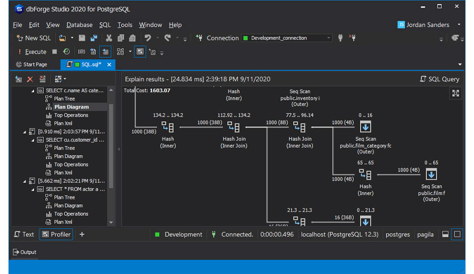Open the File menu
The height and width of the screenshot is (274, 474).
pyautogui.click(x=18, y=25)
